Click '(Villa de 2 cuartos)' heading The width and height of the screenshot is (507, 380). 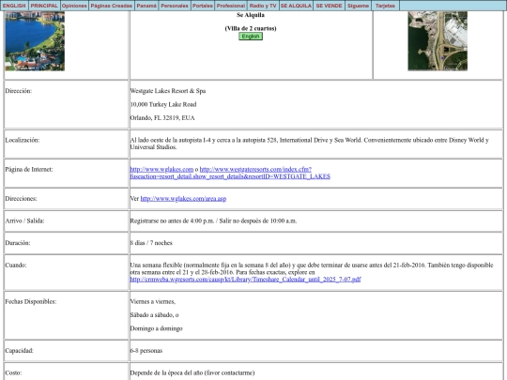[x=251, y=28]
